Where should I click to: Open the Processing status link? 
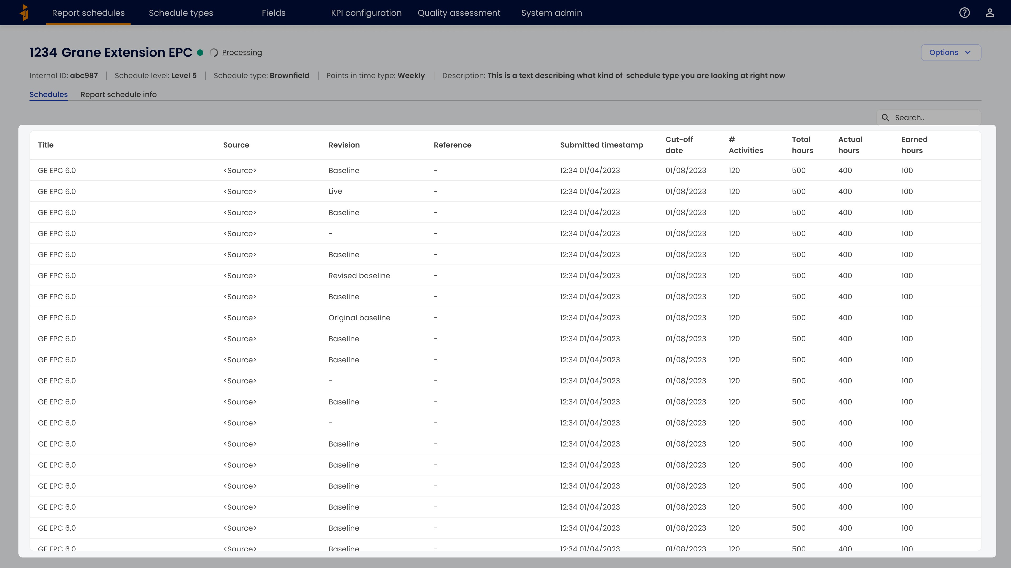242,53
